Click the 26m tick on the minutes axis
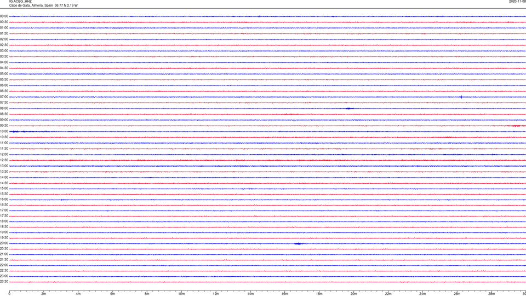The height and width of the screenshot is (296, 526). click(457, 294)
